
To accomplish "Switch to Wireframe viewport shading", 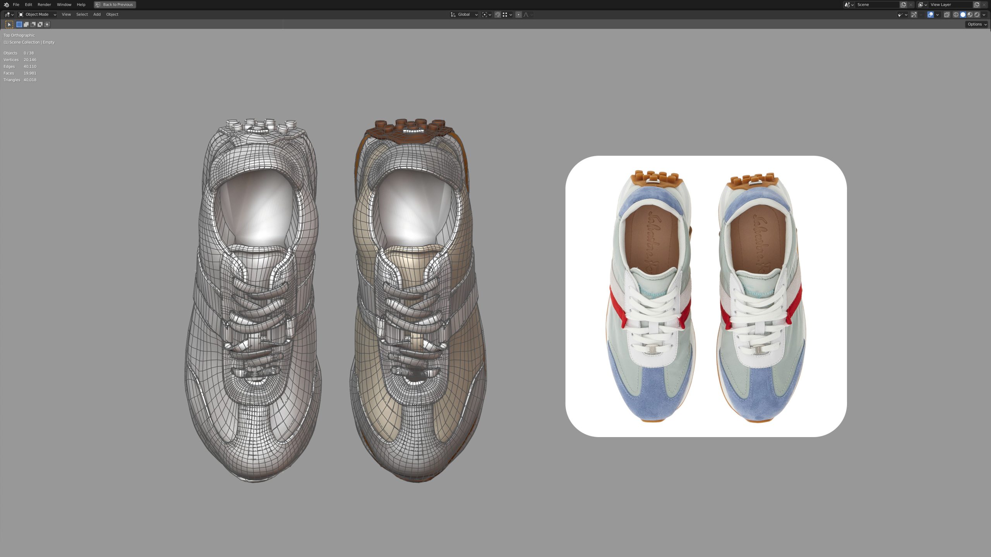I will click(x=956, y=15).
